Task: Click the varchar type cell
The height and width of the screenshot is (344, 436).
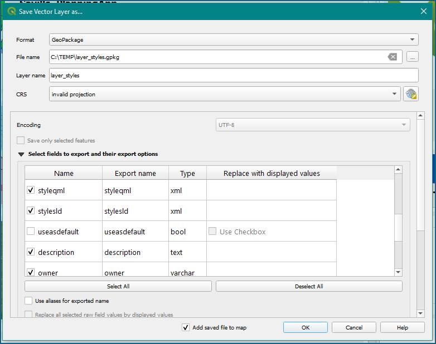Action: tap(187, 269)
